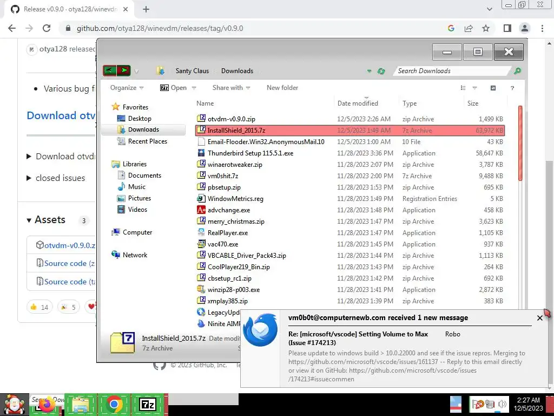Open 7-Zip from the taskbar
Viewport: 554px width, 416px height.
click(x=148, y=404)
